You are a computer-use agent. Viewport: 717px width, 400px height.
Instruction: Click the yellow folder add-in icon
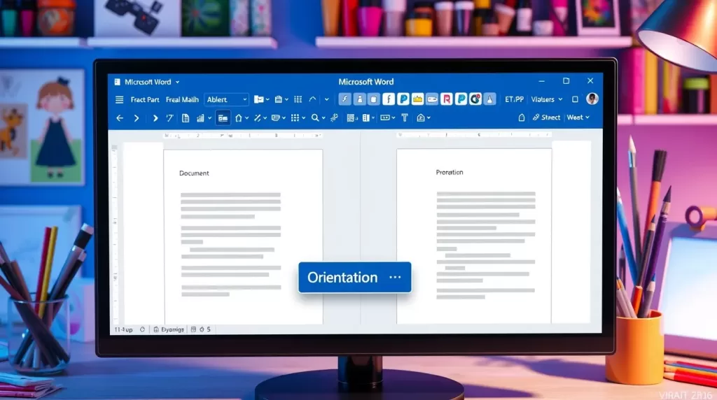point(417,99)
